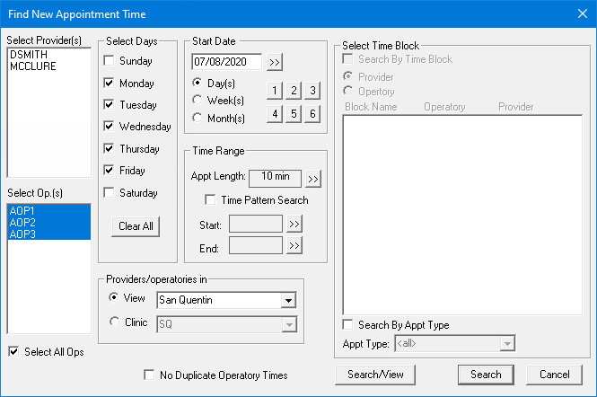Click the Clear All days button
The height and width of the screenshot is (397, 597).
(136, 226)
